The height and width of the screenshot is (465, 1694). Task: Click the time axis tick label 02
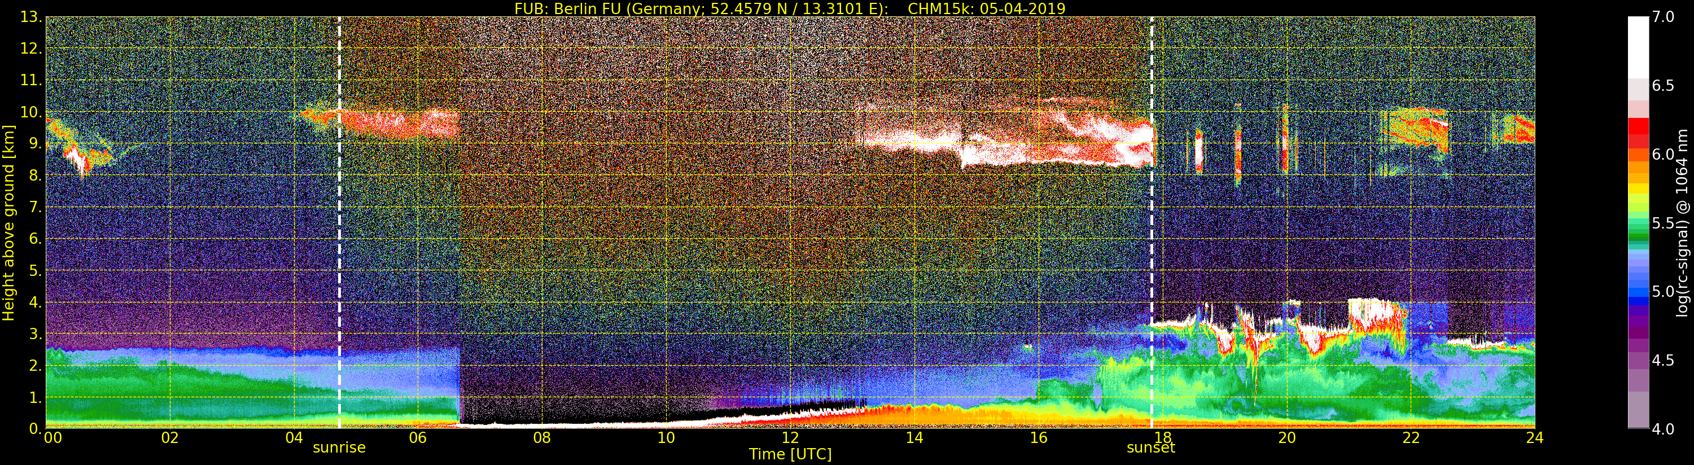170,438
